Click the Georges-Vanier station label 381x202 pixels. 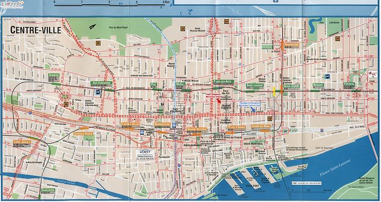pyautogui.click(x=83, y=134)
